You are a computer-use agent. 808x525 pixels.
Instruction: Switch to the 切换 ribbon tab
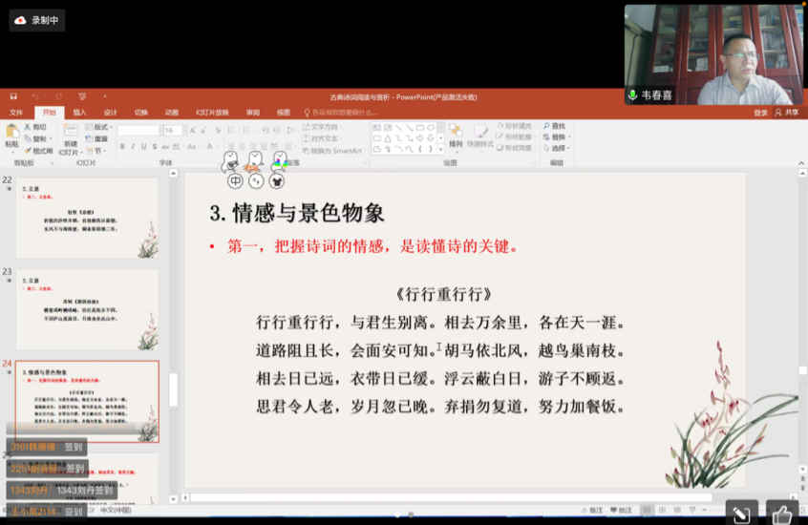pyautogui.click(x=140, y=113)
